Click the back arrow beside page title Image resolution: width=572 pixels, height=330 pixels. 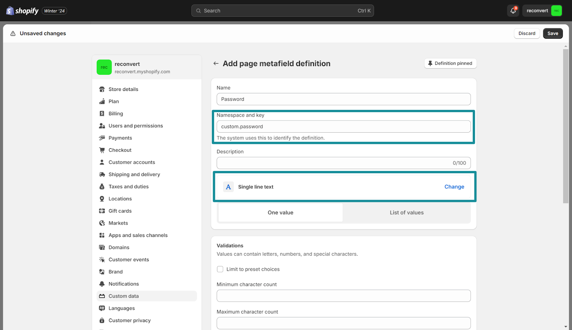tap(216, 63)
